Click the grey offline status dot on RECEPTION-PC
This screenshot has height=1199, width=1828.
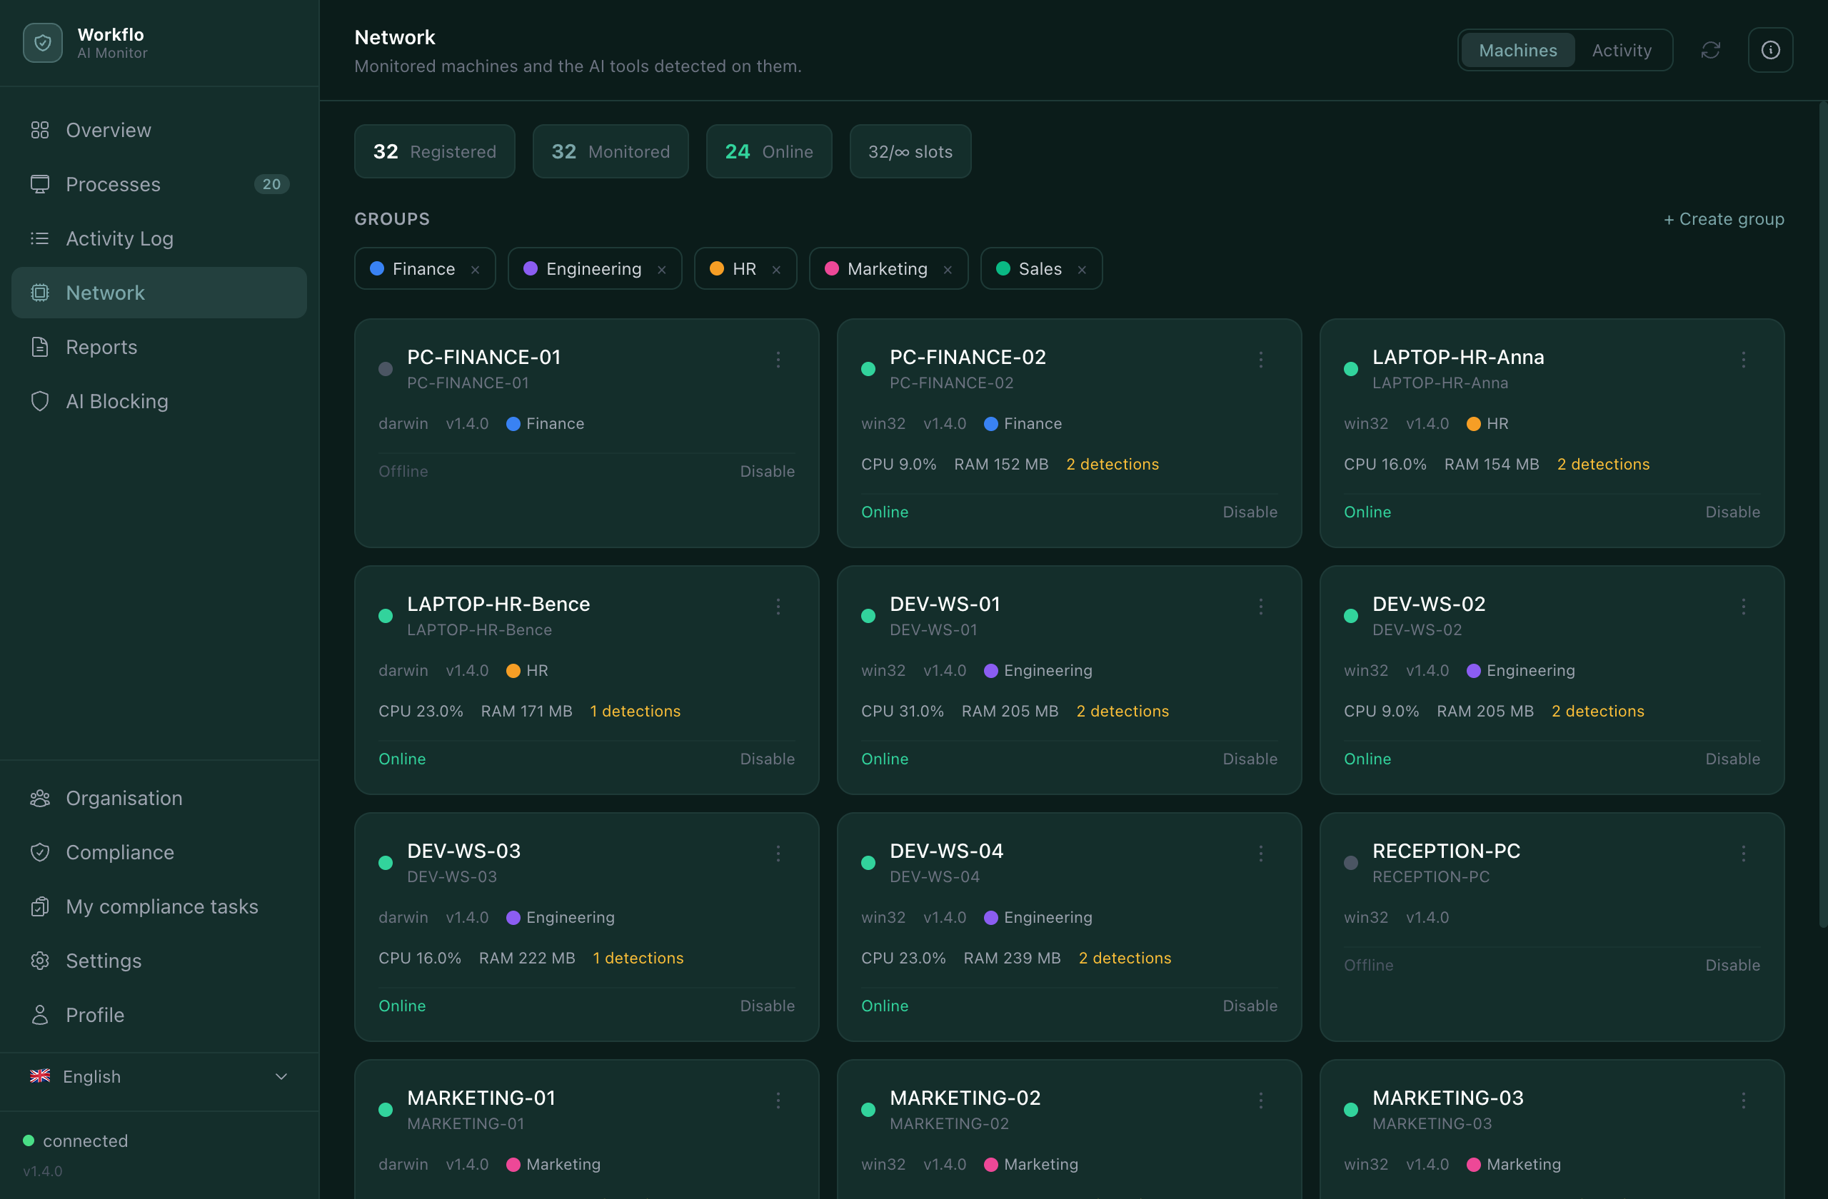[x=1351, y=863]
